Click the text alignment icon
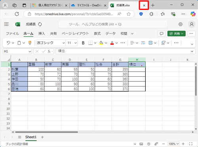Viewport: 198px width, 147px height. click(x=132, y=43)
